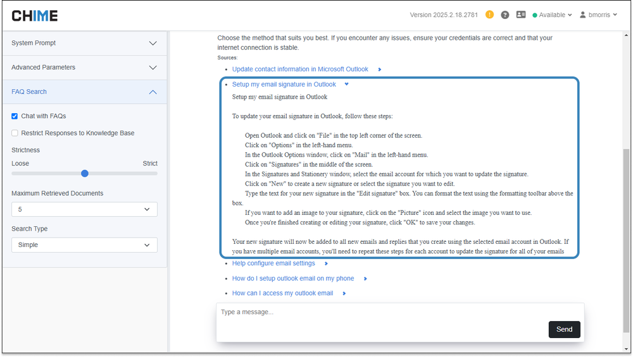Expand arrow next to Help configure email settings
The image size is (633, 357).
coord(326,263)
